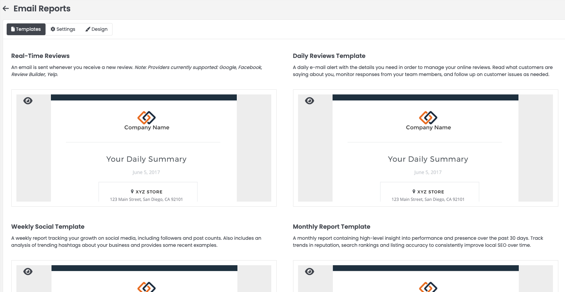The height and width of the screenshot is (292, 565).
Task: Click the Weekly Social Template heading
Action: click(x=48, y=227)
